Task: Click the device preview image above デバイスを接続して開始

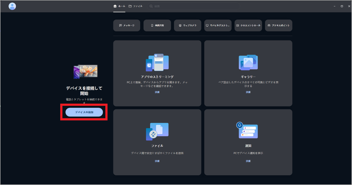Action: [85, 71]
